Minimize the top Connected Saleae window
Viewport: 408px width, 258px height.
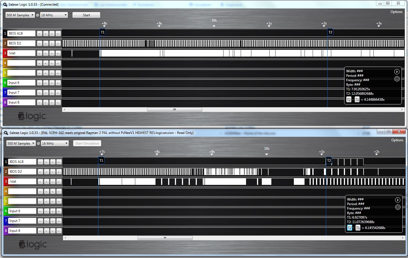coord(380,3)
